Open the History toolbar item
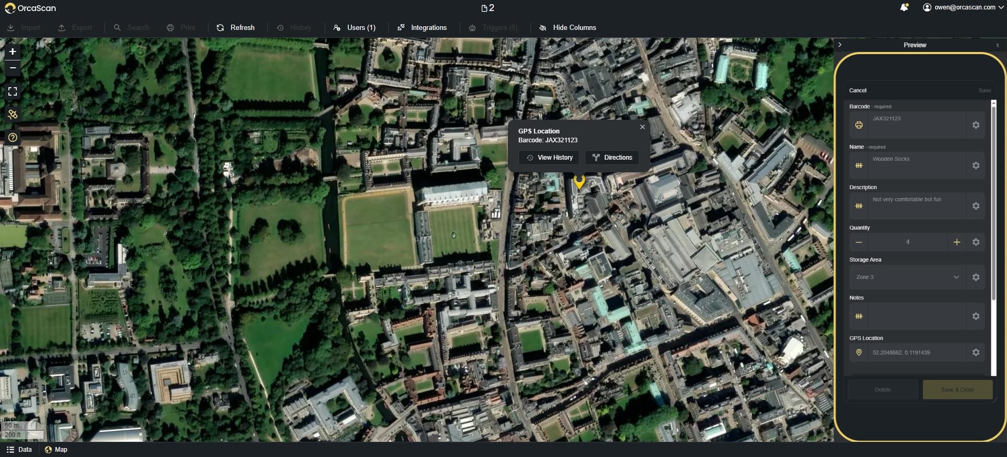 294,27
